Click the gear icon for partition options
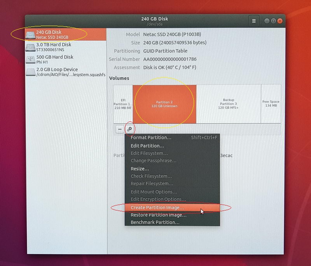The width and height of the screenshot is (311, 266). tap(129, 129)
